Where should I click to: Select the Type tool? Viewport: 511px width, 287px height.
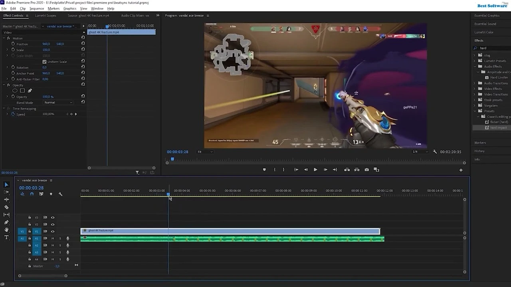coord(6,237)
